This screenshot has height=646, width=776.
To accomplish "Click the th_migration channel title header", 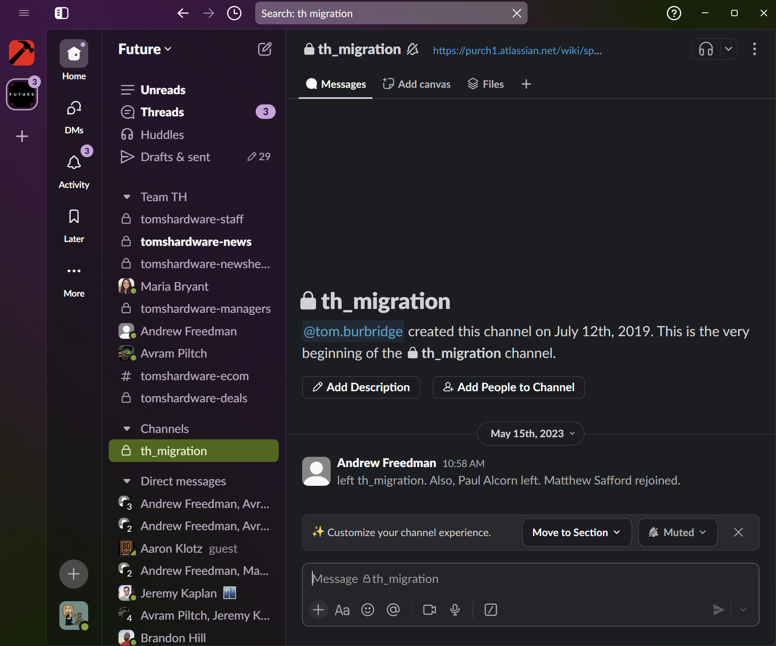I will coord(352,49).
